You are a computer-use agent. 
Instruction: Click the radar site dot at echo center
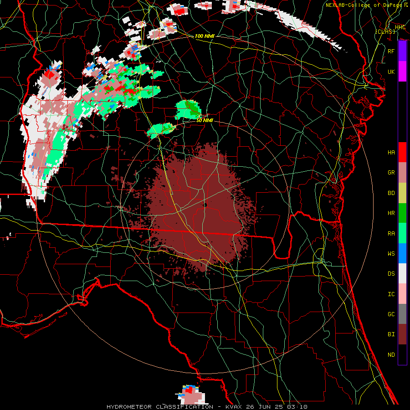coord(205,205)
